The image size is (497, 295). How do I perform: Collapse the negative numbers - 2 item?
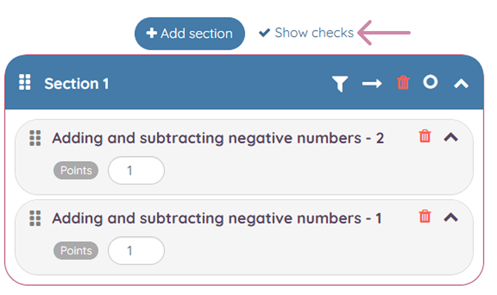click(451, 137)
